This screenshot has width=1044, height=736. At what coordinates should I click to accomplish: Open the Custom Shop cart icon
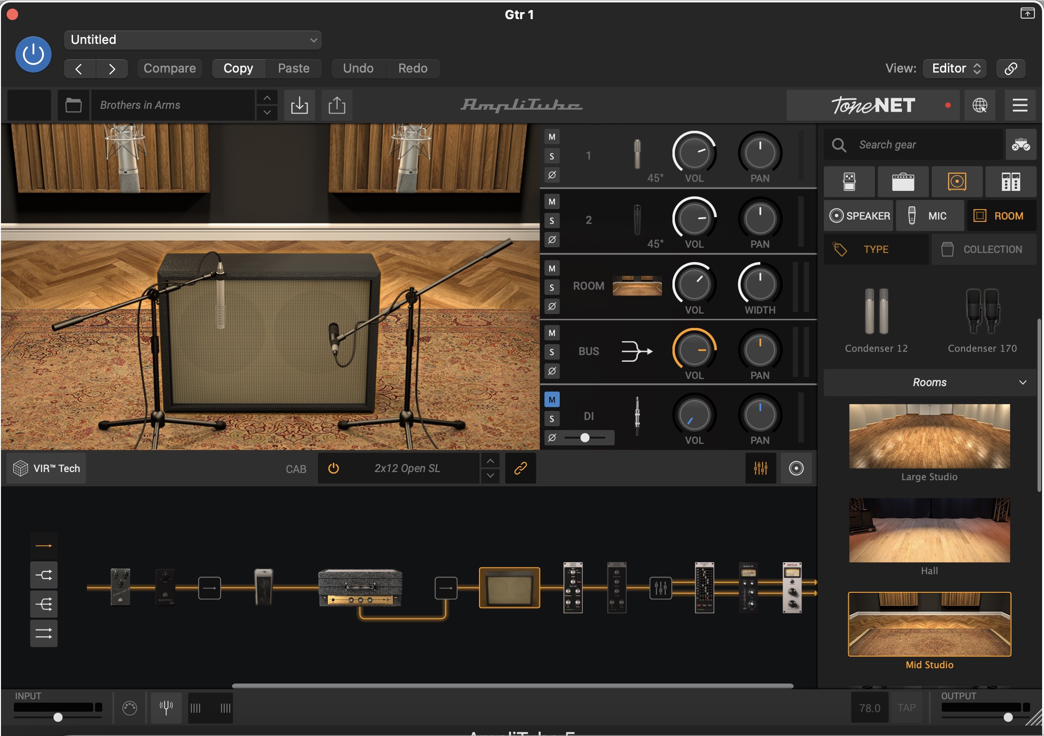tap(1021, 145)
